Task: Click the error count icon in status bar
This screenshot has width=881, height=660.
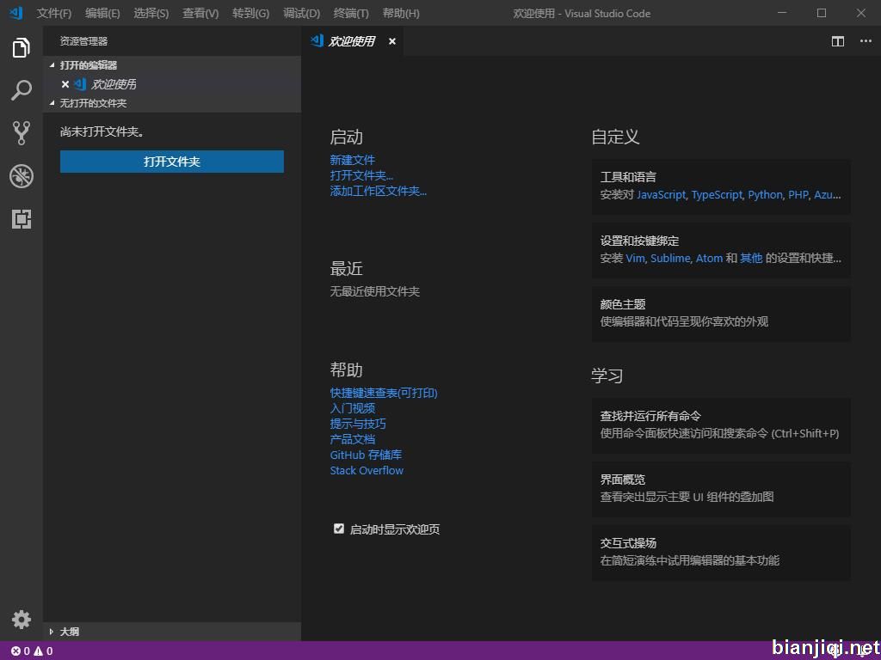Action: coord(15,651)
